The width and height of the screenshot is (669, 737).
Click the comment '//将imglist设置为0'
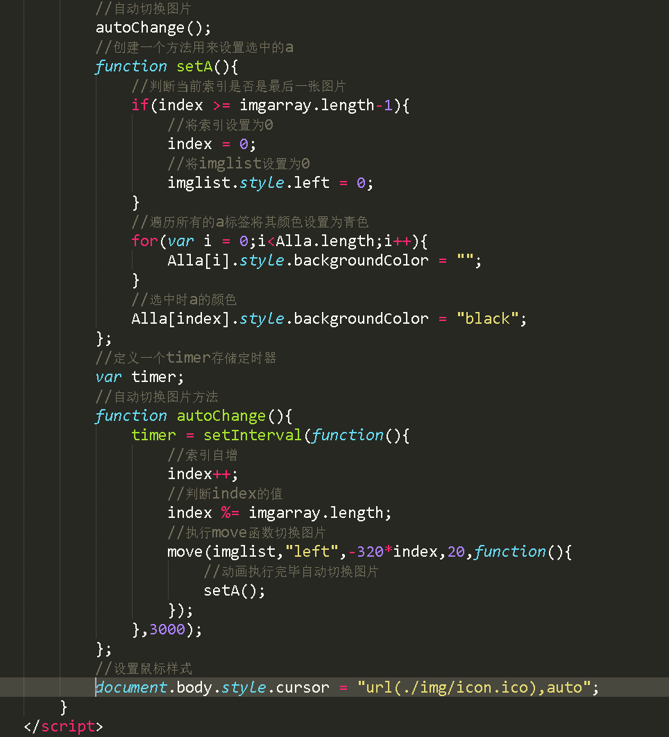pyautogui.click(x=239, y=164)
